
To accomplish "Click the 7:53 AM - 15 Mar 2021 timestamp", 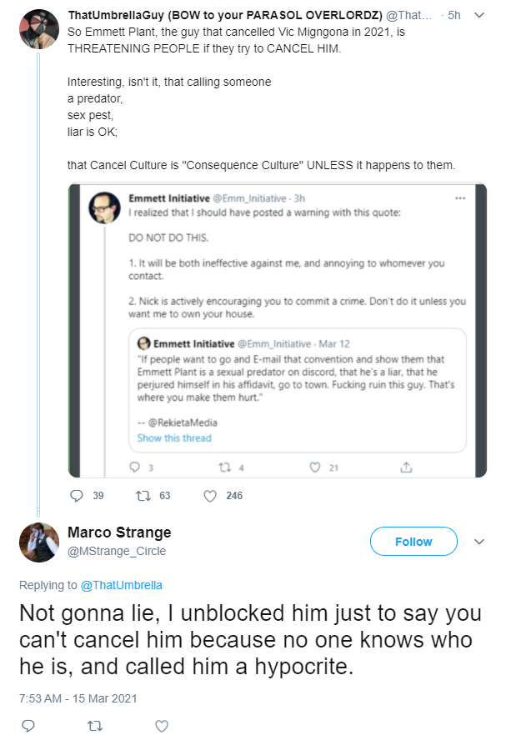I will point(78,698).
